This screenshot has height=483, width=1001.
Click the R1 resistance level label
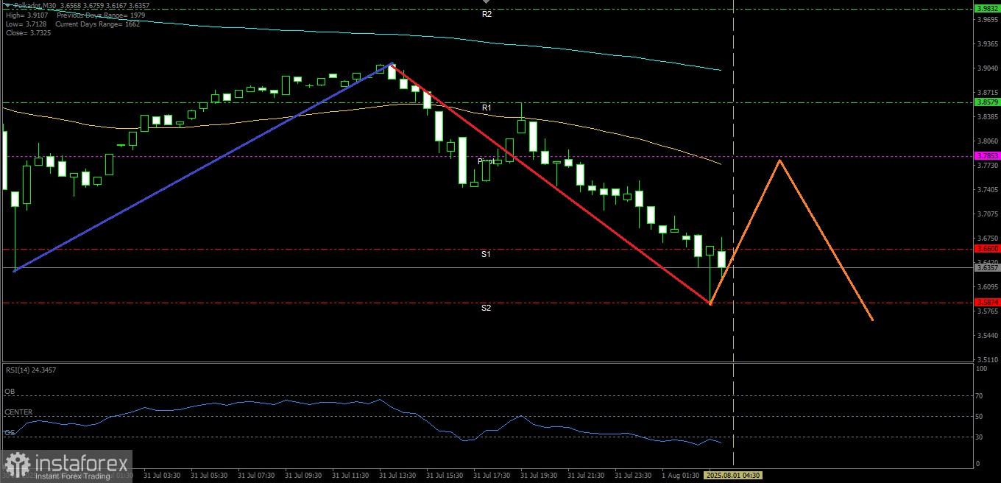click(x=487, y=107)
